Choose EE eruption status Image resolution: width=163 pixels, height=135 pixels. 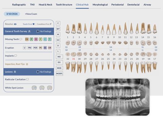pos(45,48)
